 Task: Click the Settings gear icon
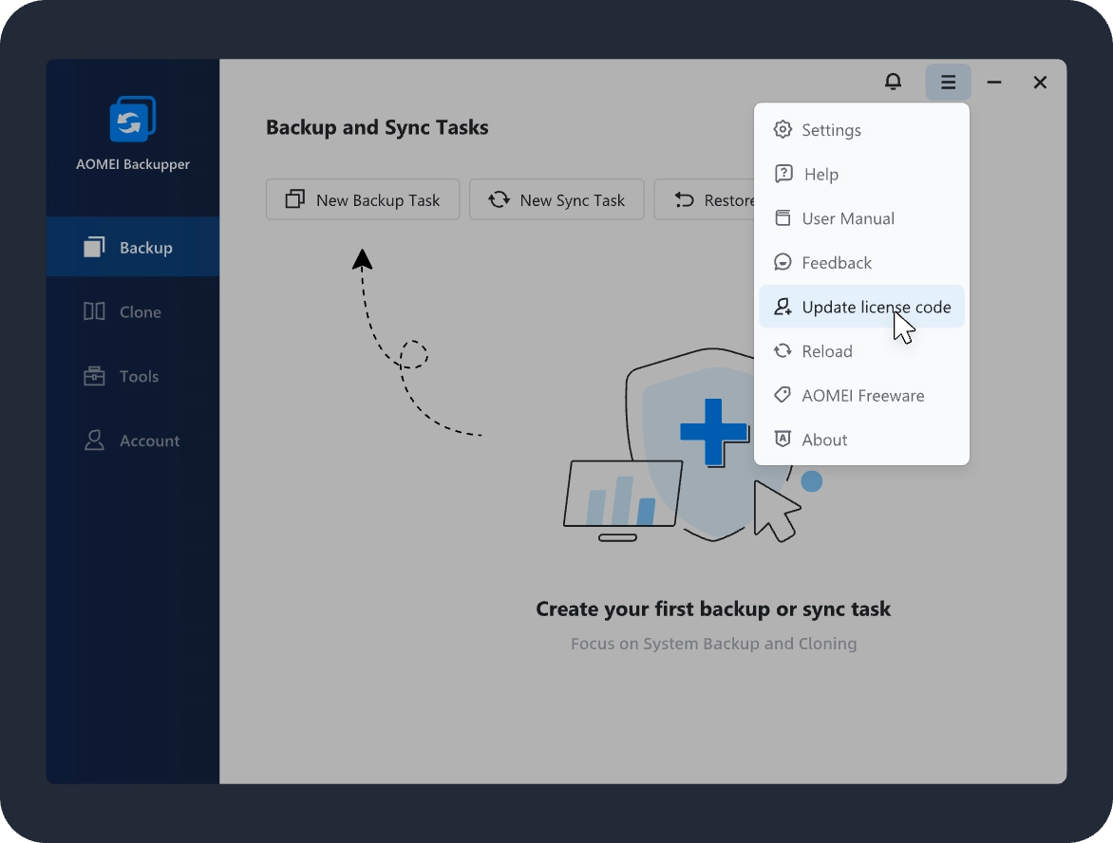pos(783,129)
